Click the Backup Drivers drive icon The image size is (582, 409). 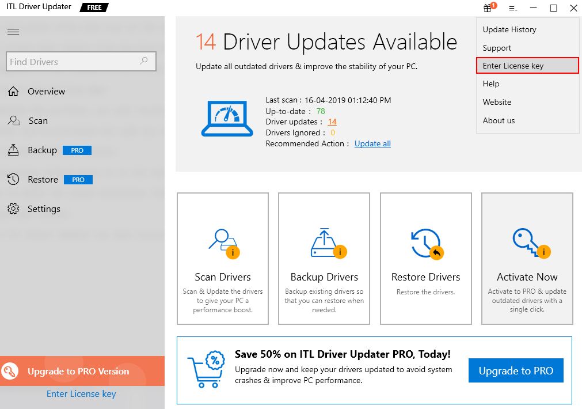click(x=328, y=243)
